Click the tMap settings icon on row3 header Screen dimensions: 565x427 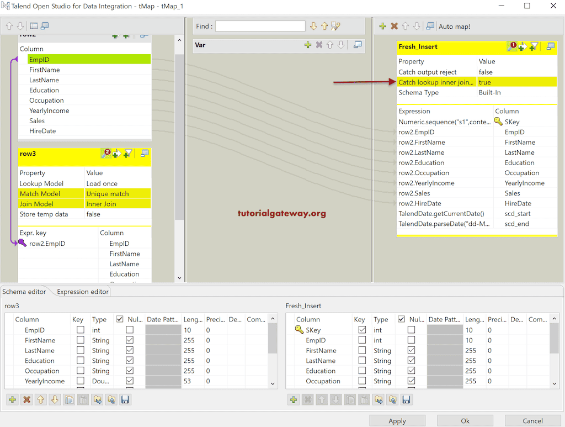click(145, 154)
